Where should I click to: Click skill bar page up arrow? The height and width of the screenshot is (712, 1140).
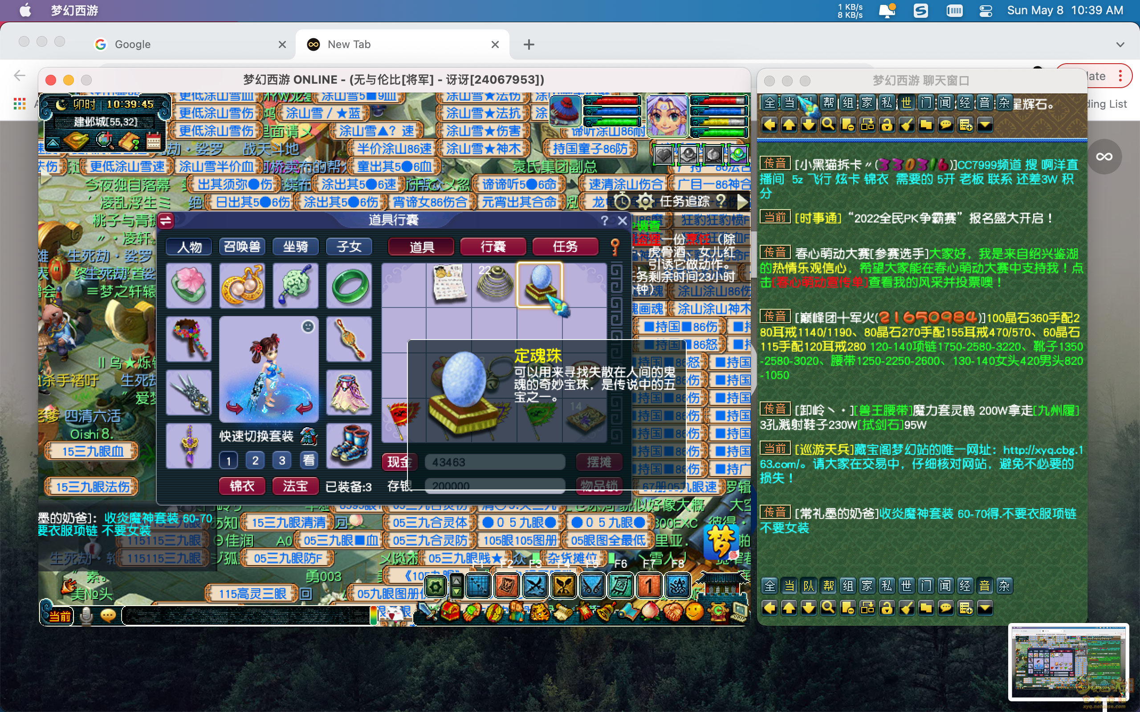click(x=456, y=581)
